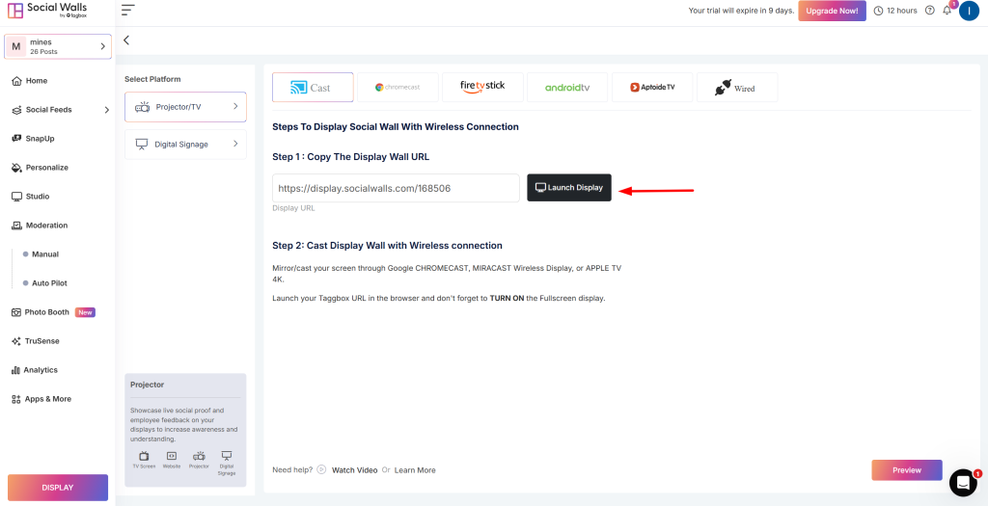Open the help question mark icon
Viewport: 988px width, 506px height.
[929, 11]
